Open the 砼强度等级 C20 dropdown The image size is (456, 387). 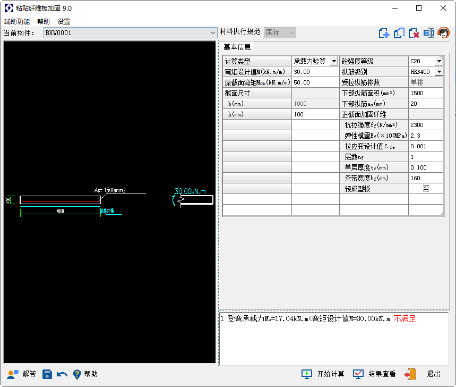click(438, 61)
